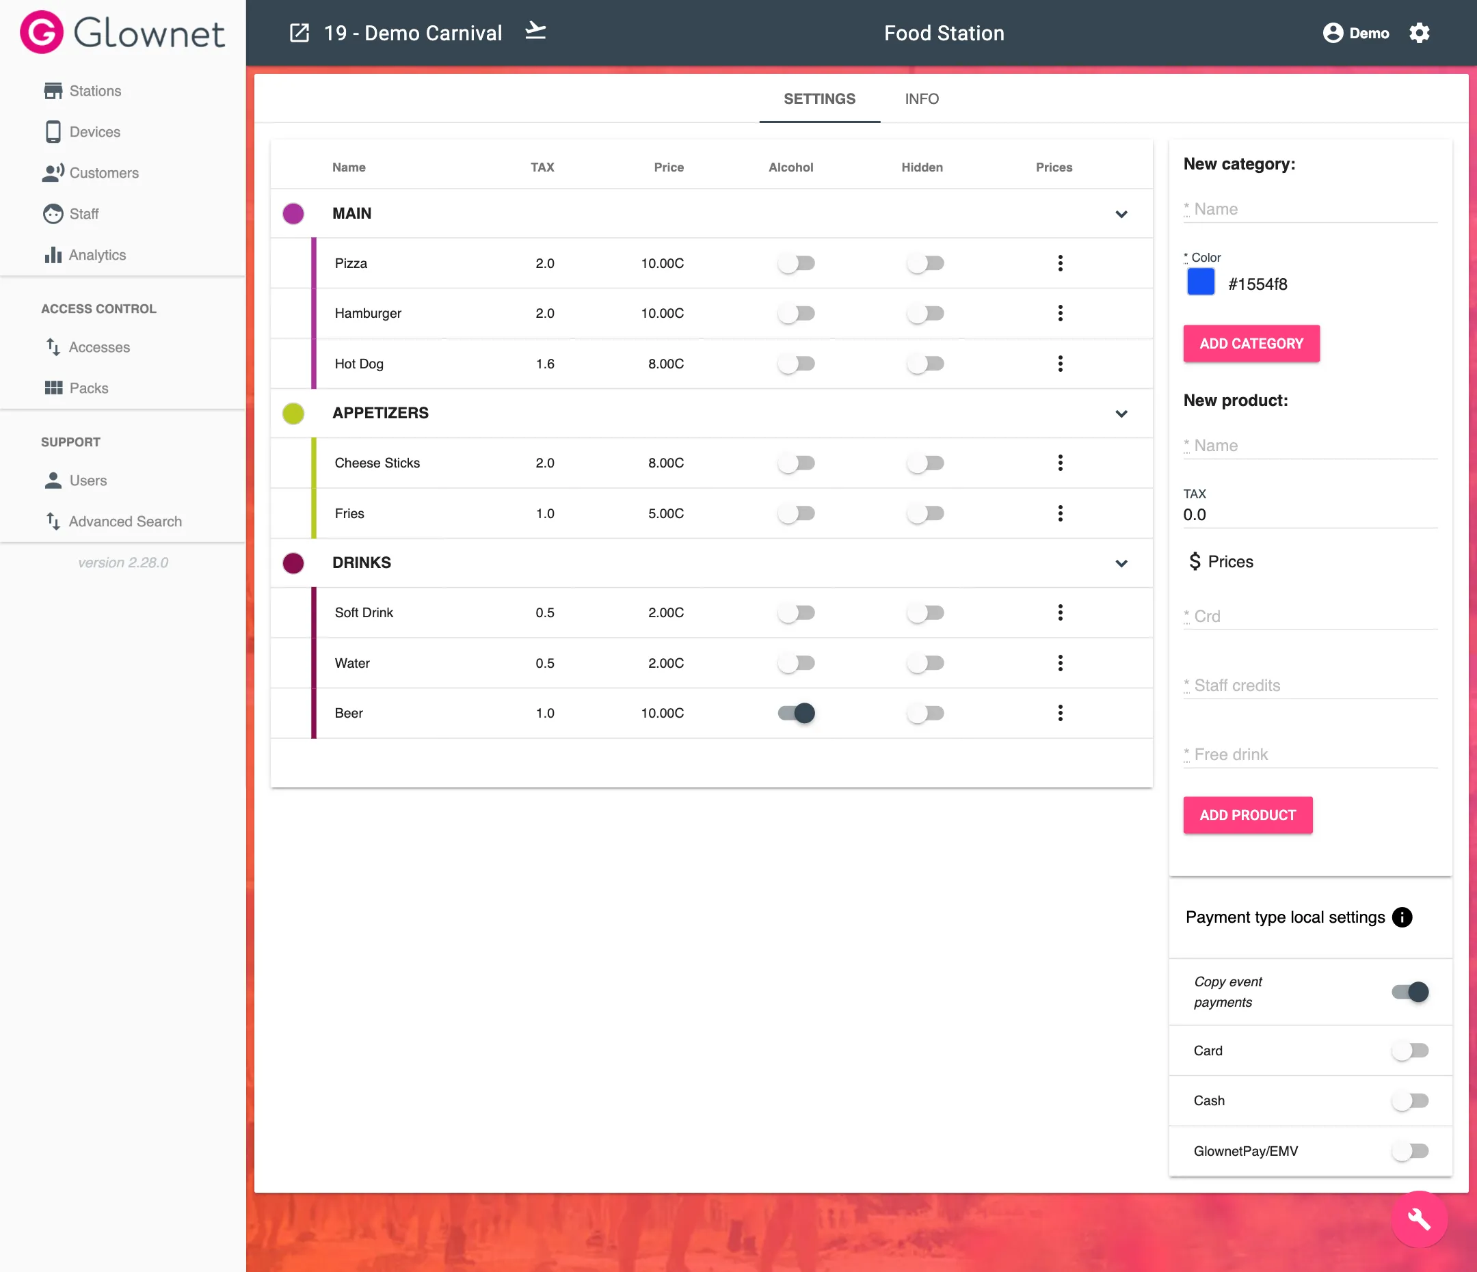Enable the GlownetPay/EMV switch

pos(1410,1151)
